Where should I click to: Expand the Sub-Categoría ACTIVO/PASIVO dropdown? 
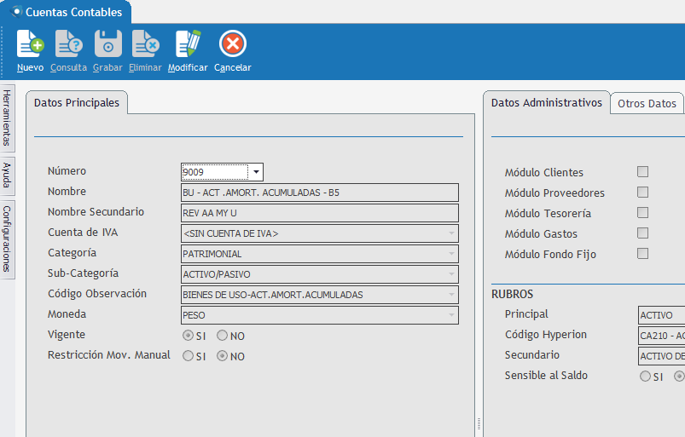pos(451,274)
